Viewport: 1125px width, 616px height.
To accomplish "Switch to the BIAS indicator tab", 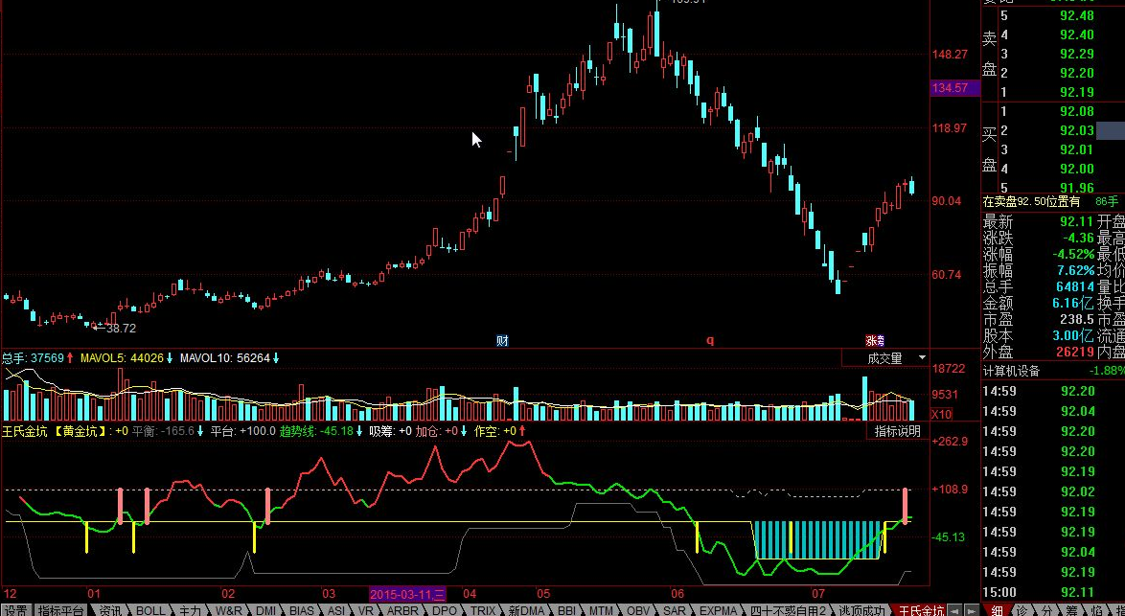I will point(301,610).
